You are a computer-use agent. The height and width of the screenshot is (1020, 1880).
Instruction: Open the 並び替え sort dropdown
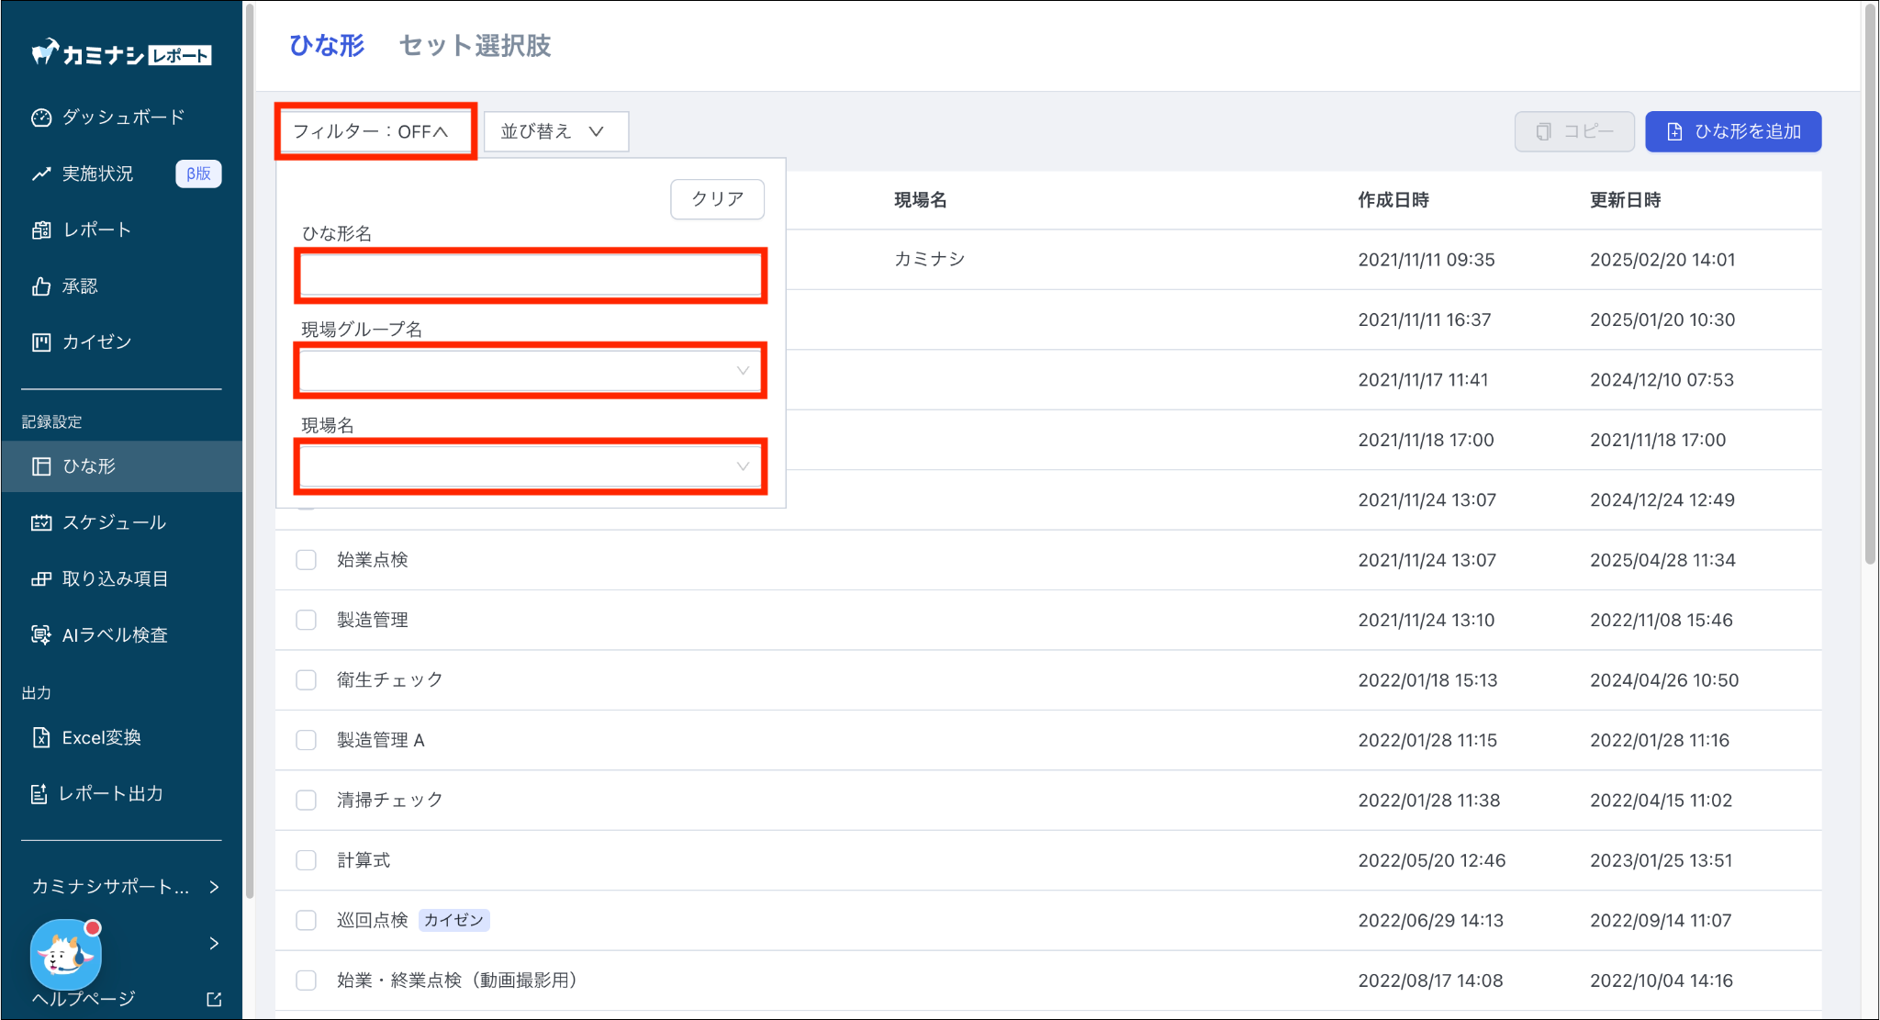554,131
